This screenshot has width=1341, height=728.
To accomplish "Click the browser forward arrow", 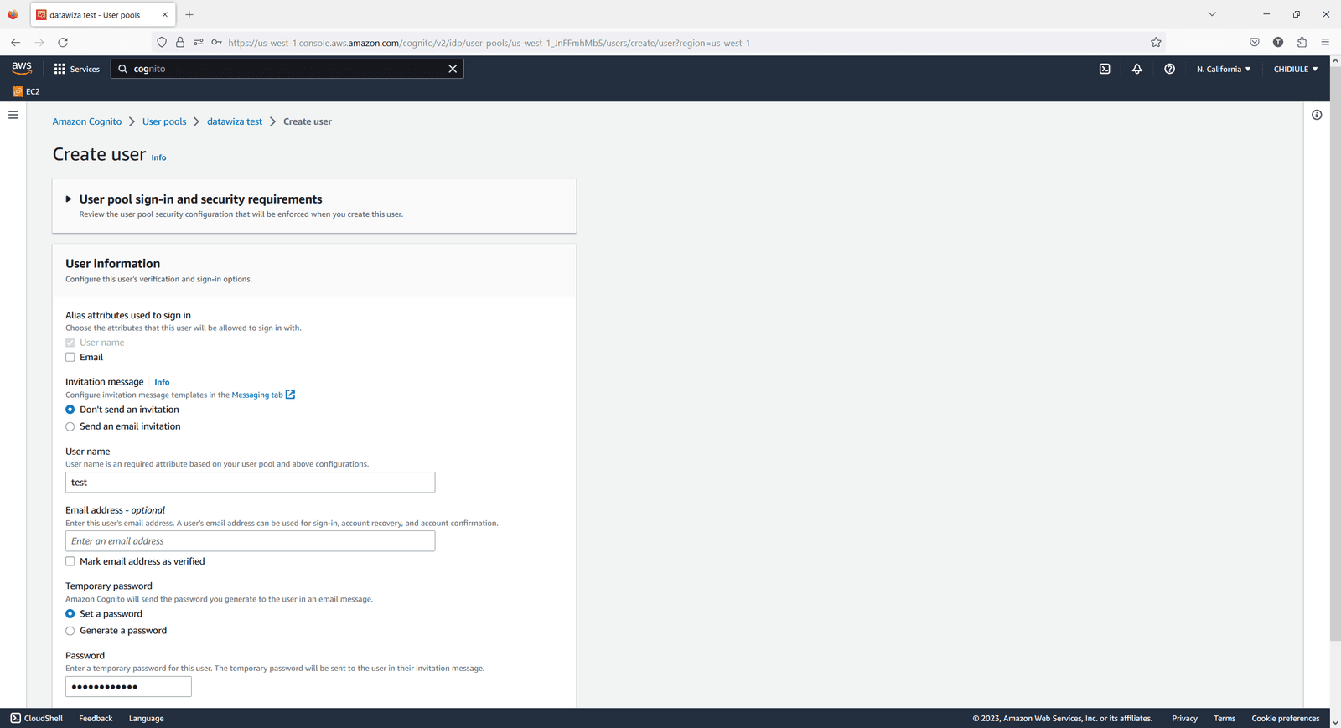I will coord(39,42).
